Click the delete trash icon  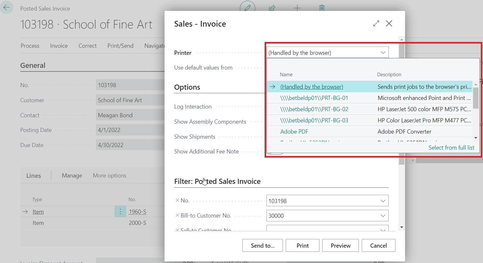point(322,8)
